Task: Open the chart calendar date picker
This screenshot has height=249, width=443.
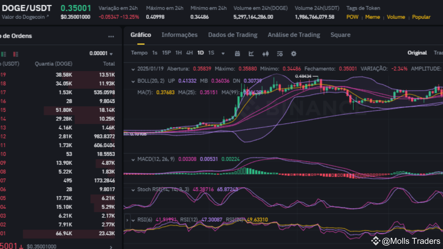Action: pyautogui.click(x=237, y=53)
